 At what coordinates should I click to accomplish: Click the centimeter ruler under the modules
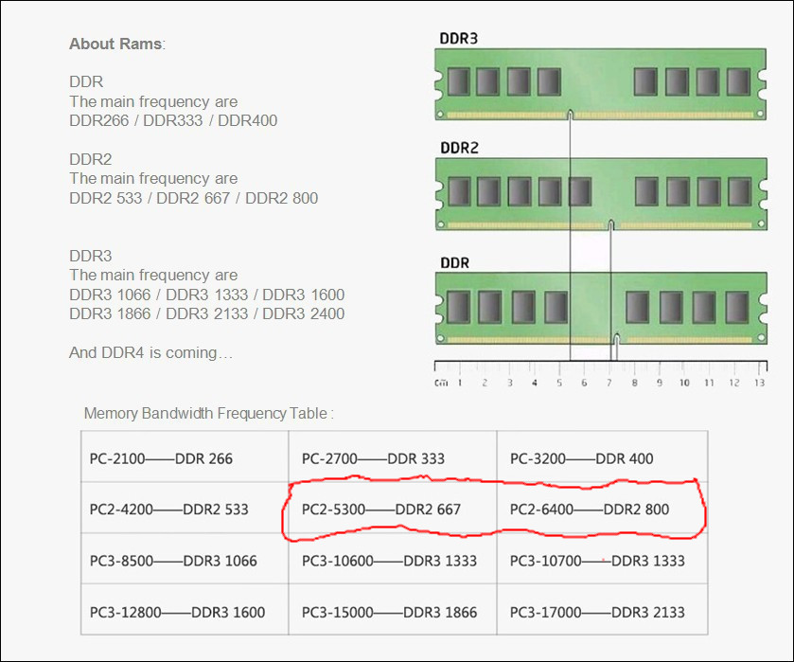601,374
